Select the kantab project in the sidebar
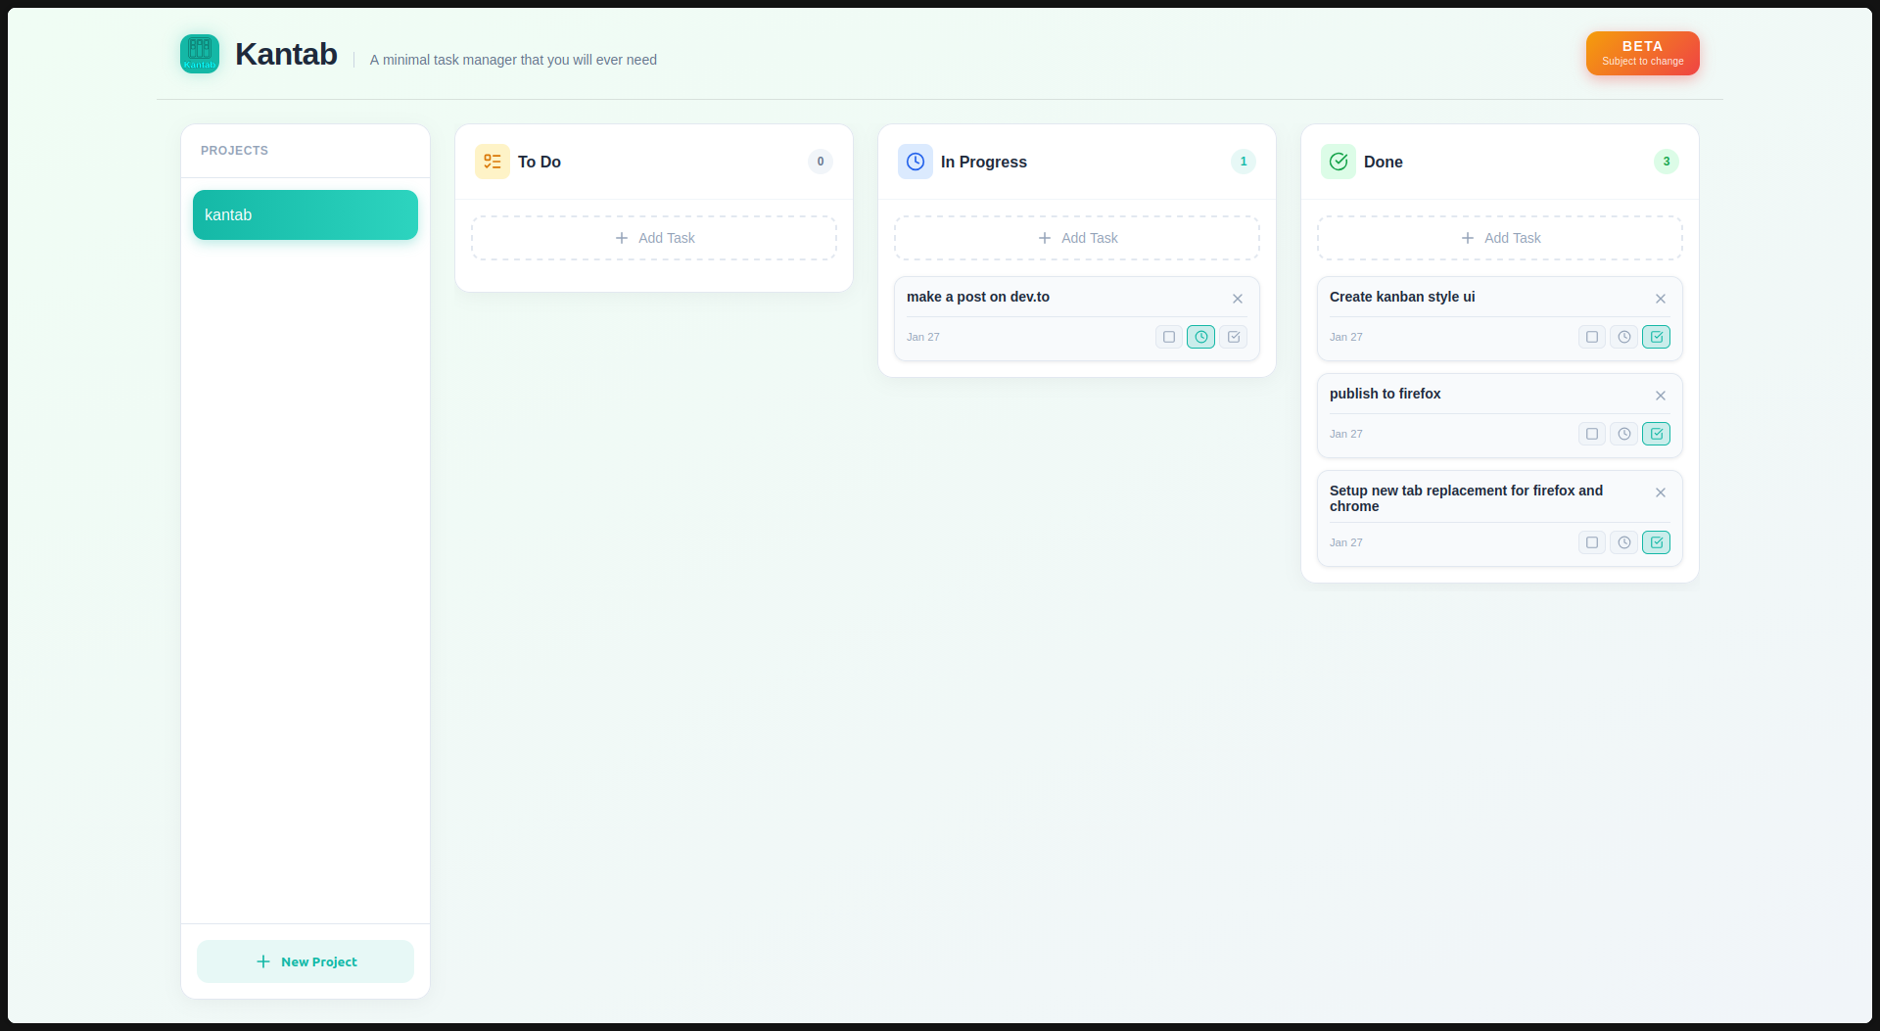 [305, 214]
